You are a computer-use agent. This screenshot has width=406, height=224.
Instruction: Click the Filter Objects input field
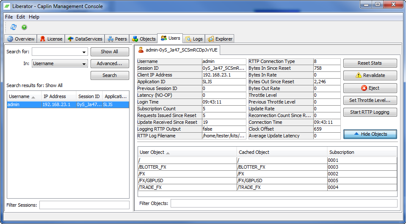(x=284, y=203)
